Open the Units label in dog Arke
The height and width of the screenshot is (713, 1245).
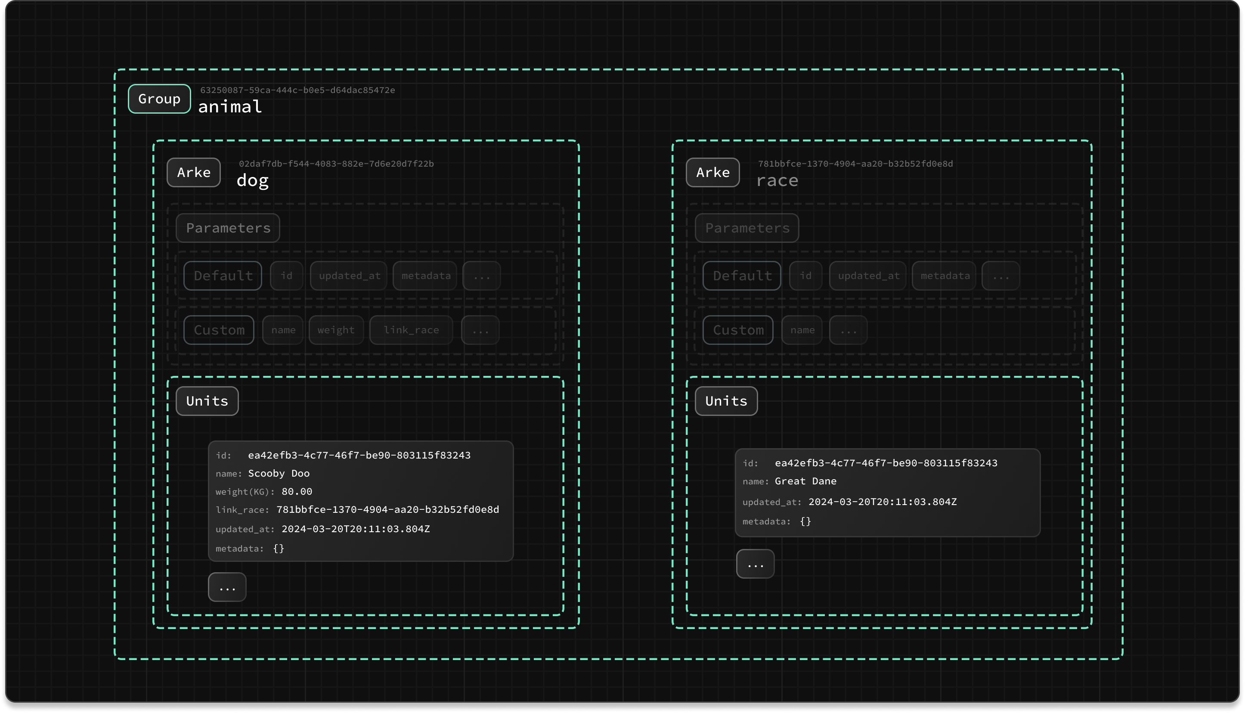[x=207, y=401]
